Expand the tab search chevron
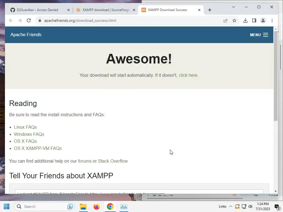Image resolution: width=283 pixels, height=212 pixels. click(233, 7)
